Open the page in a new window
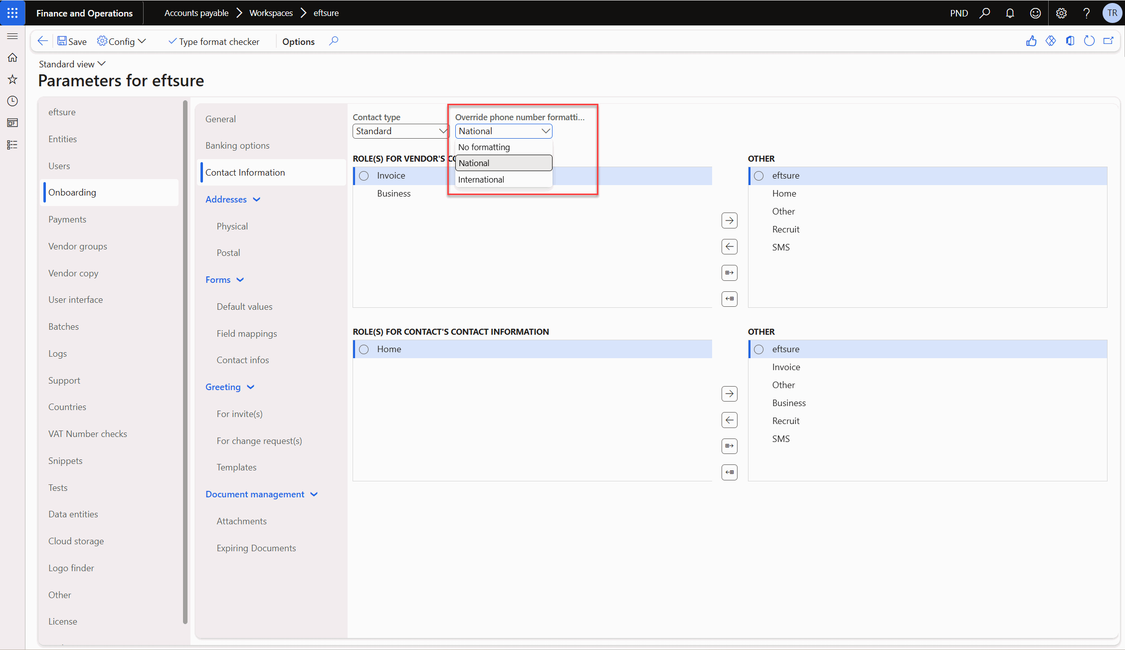 pyautogui.click(x=1109, y=41)
